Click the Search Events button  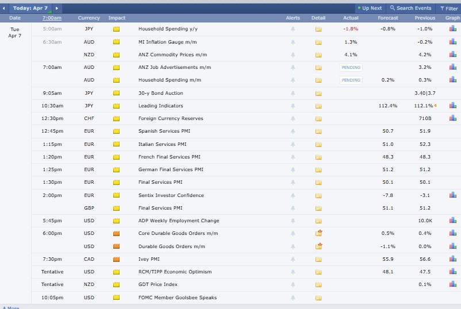pyautogui.click(x=410, y=8)
